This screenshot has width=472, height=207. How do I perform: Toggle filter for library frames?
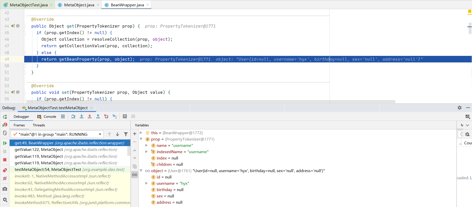pyautogui.click(x=126, y=134)
